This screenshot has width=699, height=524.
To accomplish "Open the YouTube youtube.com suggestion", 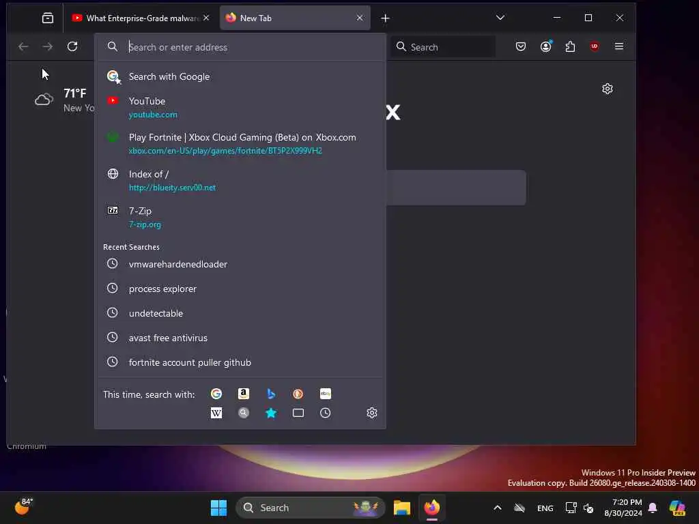I will [240, 107].
